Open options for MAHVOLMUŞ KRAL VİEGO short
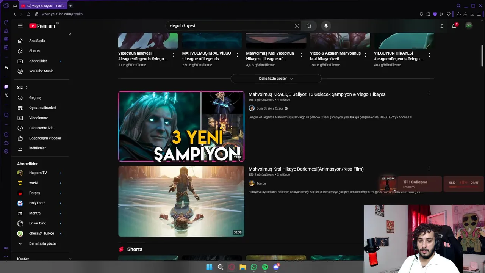485x273 pixels. pyautogui.click(x=238, y=55)
